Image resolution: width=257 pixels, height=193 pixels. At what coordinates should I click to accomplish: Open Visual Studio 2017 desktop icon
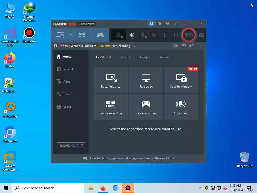(10, 37)
